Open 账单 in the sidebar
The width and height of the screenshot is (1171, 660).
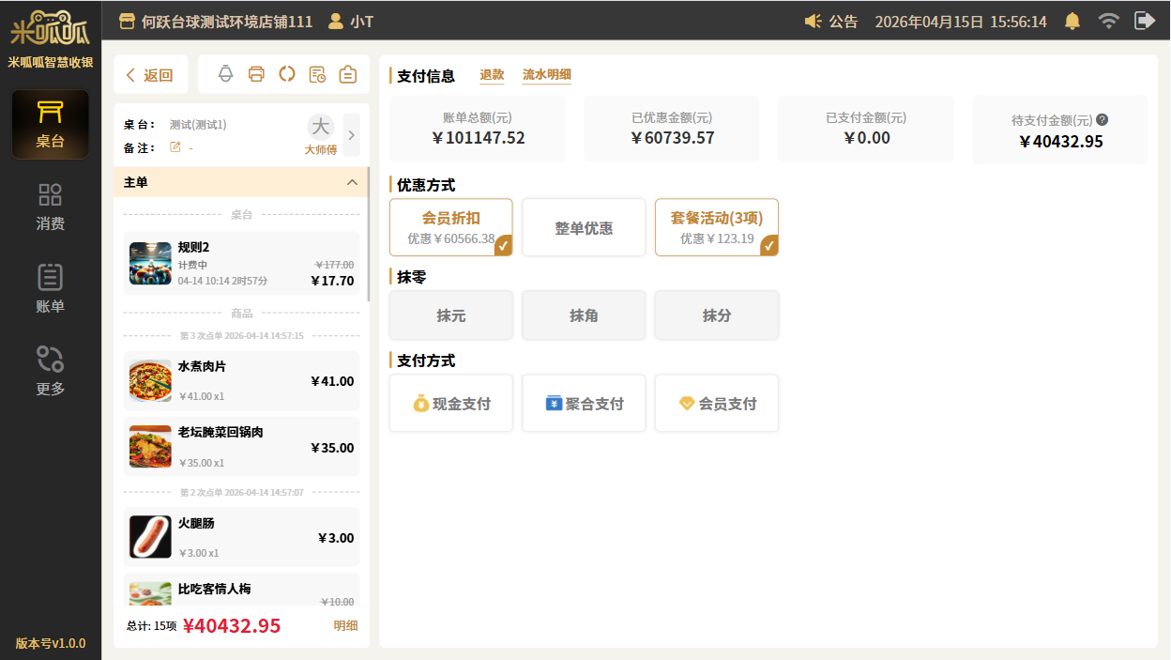tap(51, 289)
